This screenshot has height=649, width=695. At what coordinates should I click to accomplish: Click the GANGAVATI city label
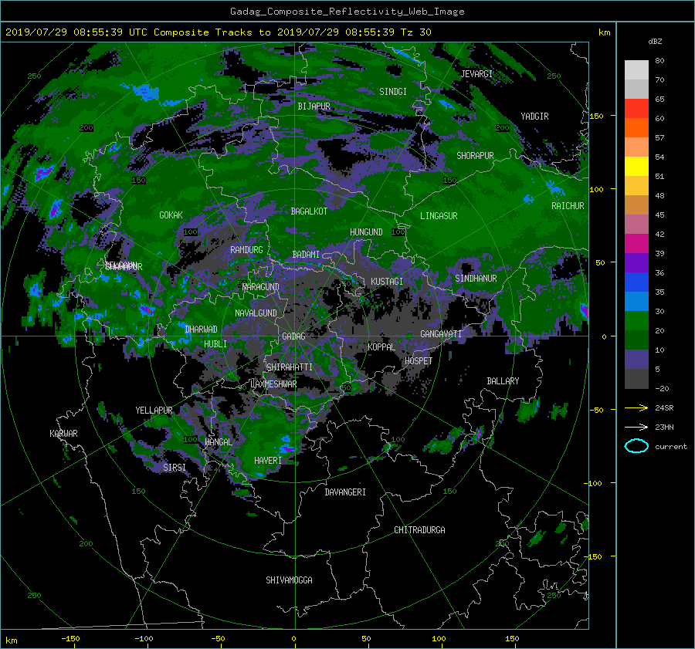tap(441, 334)
